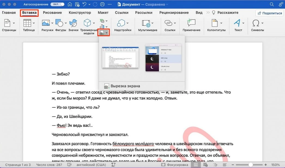Click the zoom slider handle
Image resolution: width=285 pixels, height=168 pixels.
tap(251, 165)
